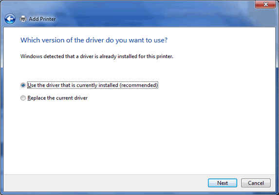Click the 'Replace the current driver' label text
This screenshot has width=279, height=195.
[x=57, y=98]
